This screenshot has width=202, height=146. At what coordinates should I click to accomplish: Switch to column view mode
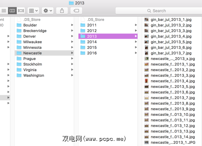12,10
